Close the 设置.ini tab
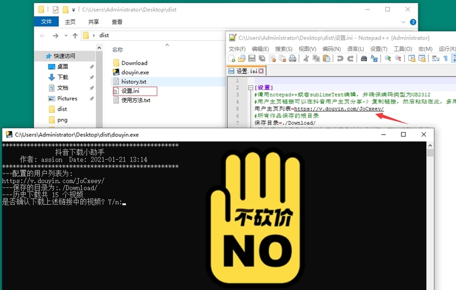Viewport: 456px width, 290px height. pyautogui.click(x=261, y=71)
